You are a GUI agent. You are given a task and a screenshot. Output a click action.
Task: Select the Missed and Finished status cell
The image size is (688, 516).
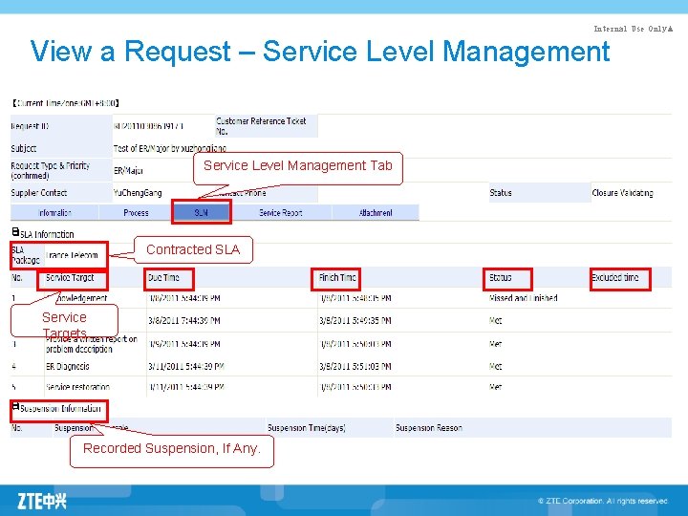(523, 298)
